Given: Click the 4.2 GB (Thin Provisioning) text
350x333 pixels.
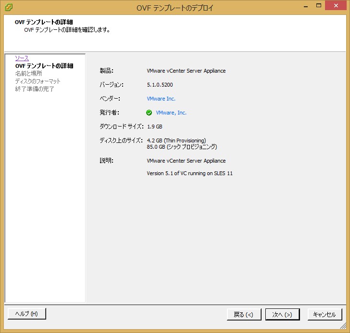Looking at the screenshot, I should (176, 141).
